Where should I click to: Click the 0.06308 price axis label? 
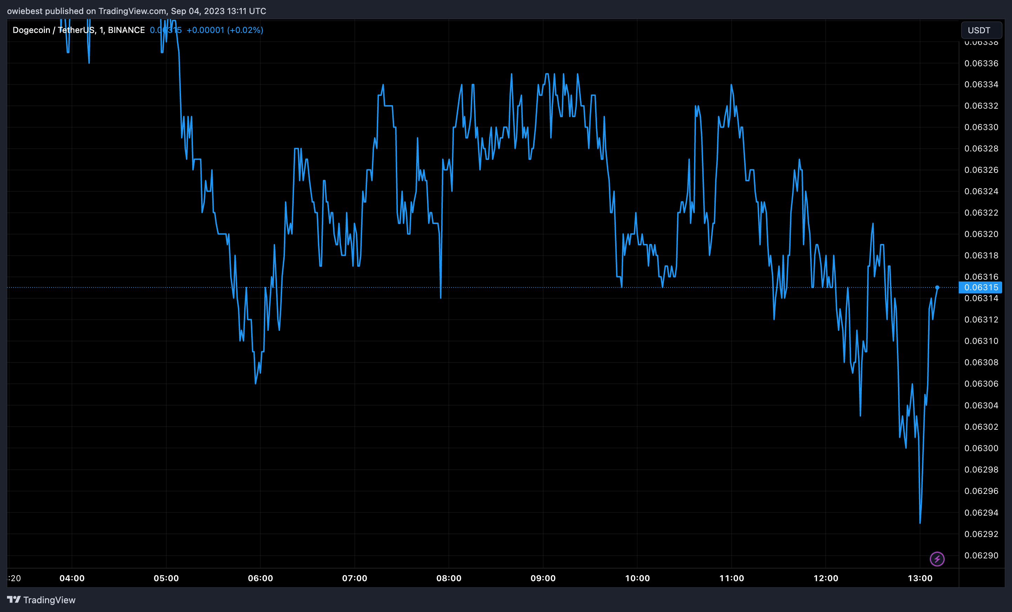click(981, 362)
